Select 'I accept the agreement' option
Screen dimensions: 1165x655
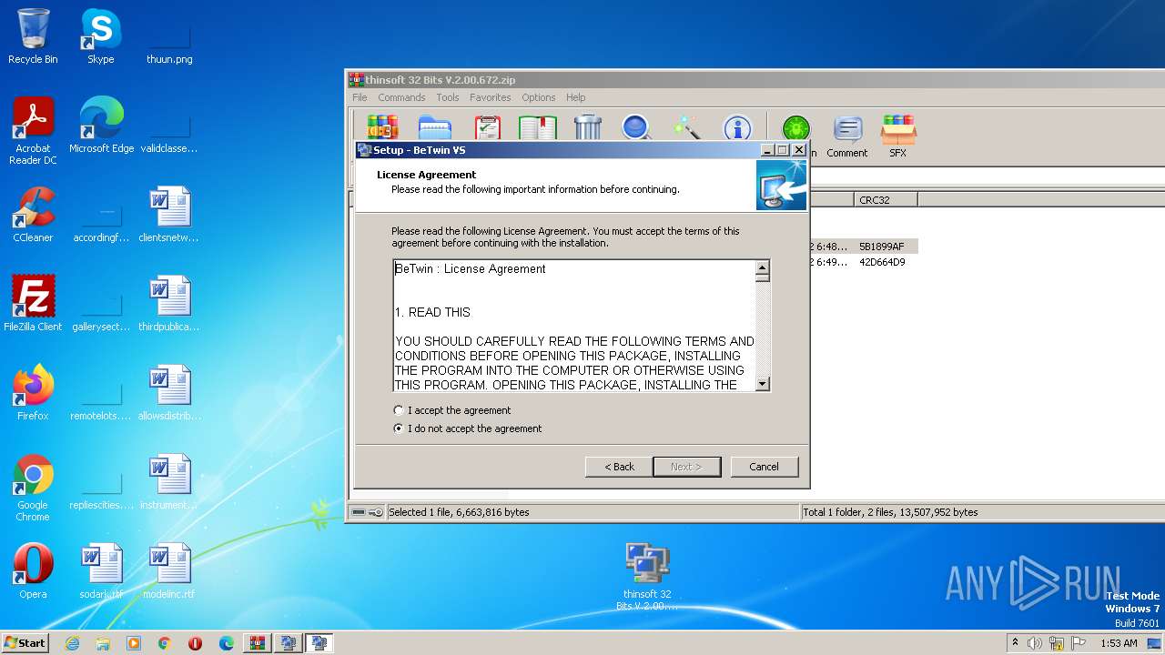pos(452,410)
